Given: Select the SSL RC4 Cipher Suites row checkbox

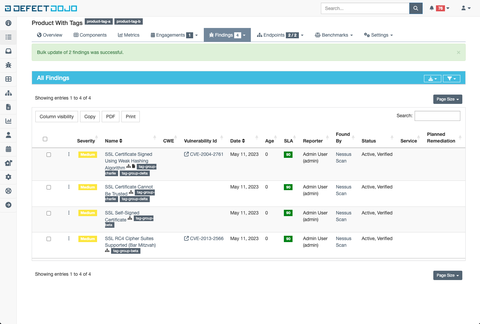Looking at the screenshot, I should (x=49, y=239).
